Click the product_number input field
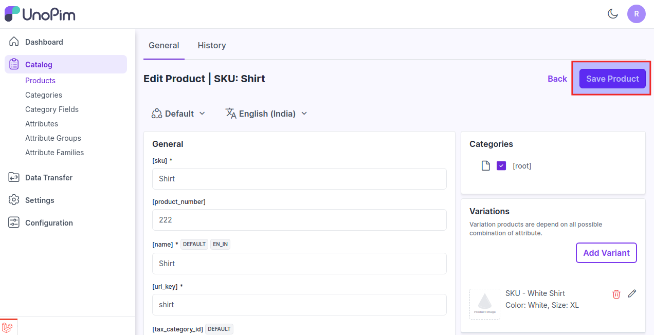Image resolution: width=654 pixels, height=335 pixels. [299, 220]
